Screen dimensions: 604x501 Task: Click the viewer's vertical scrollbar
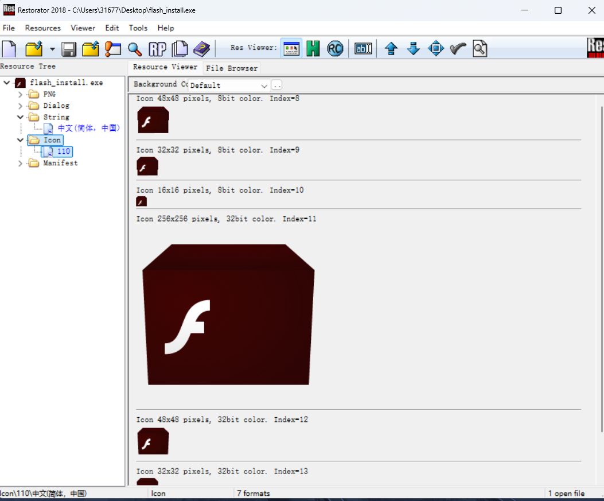(601, 270)
